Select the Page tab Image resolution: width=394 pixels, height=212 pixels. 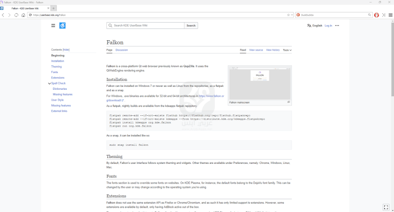click(109, 50)
